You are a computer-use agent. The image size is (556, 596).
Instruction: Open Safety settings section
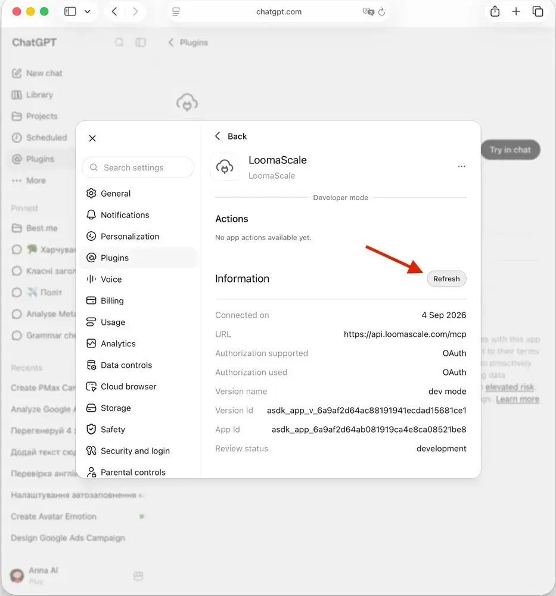click(139, 430)
